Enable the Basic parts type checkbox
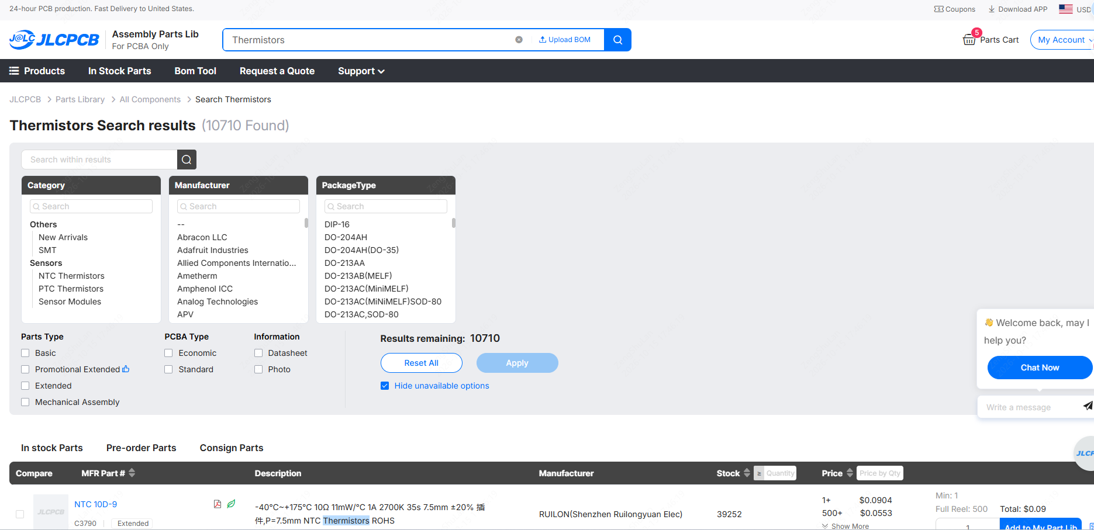The width and height of the screenshot is (1094, 530). (x=25, y=353)
